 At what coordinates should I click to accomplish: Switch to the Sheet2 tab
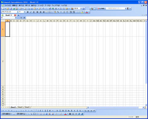pos(20,107)
